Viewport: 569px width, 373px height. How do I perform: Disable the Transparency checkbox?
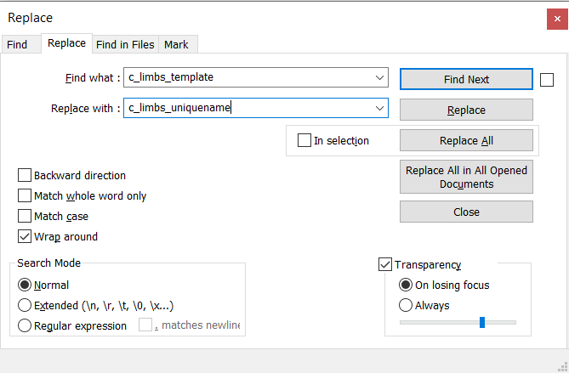tap(385, 265)
